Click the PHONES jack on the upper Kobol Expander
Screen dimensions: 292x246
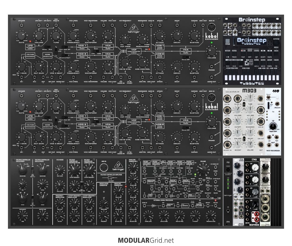click(212, 66)
